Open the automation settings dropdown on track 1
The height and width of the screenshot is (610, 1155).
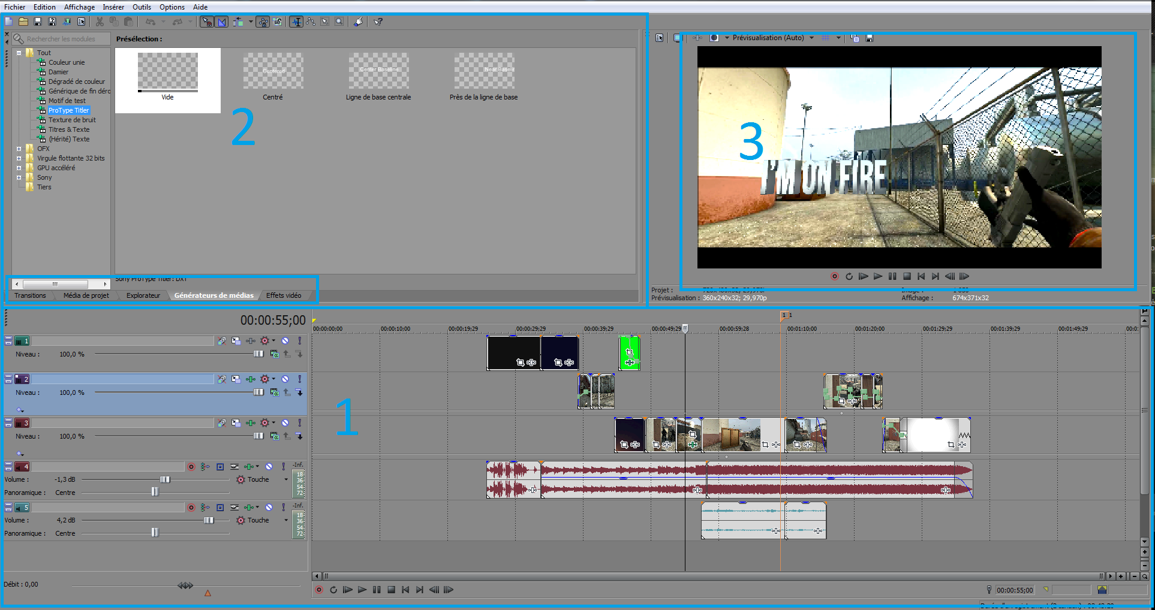(x=273, y=340)
